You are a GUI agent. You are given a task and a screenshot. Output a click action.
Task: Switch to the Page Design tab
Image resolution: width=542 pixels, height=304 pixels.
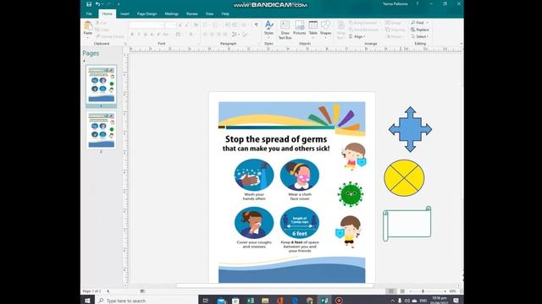click(x=147, y=14)
